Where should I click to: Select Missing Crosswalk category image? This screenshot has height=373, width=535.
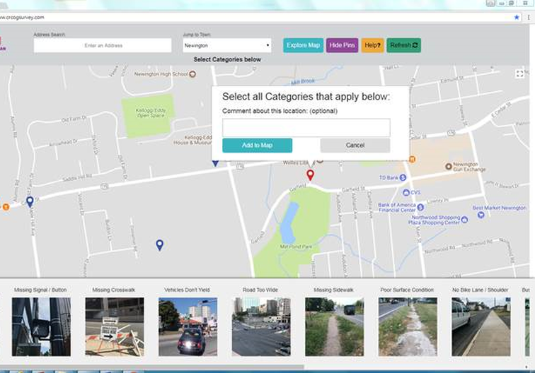(115, 326)
